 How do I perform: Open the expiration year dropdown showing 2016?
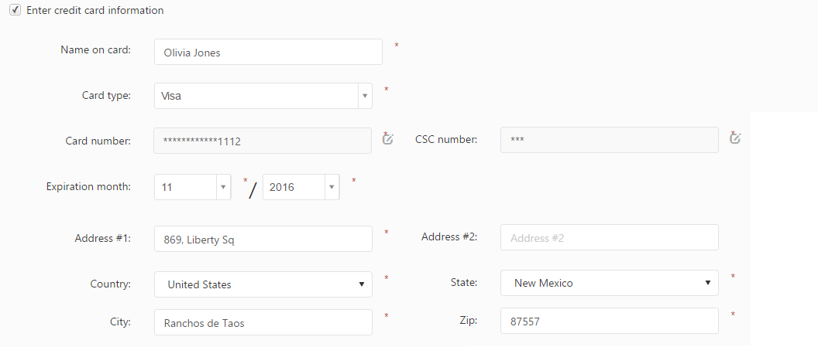[301, 187]
